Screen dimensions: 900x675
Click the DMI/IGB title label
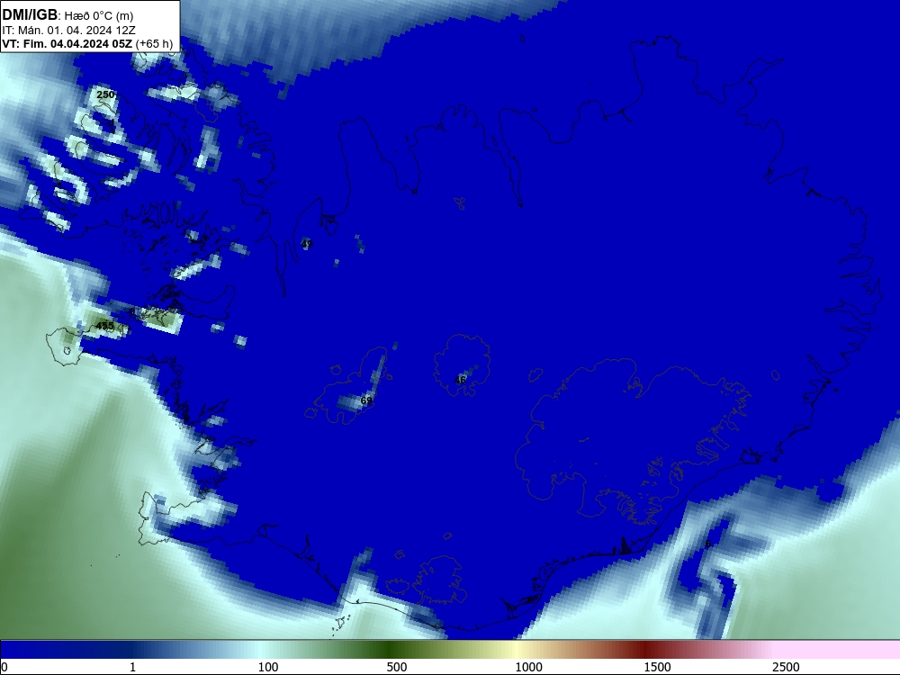pos(30,14)
